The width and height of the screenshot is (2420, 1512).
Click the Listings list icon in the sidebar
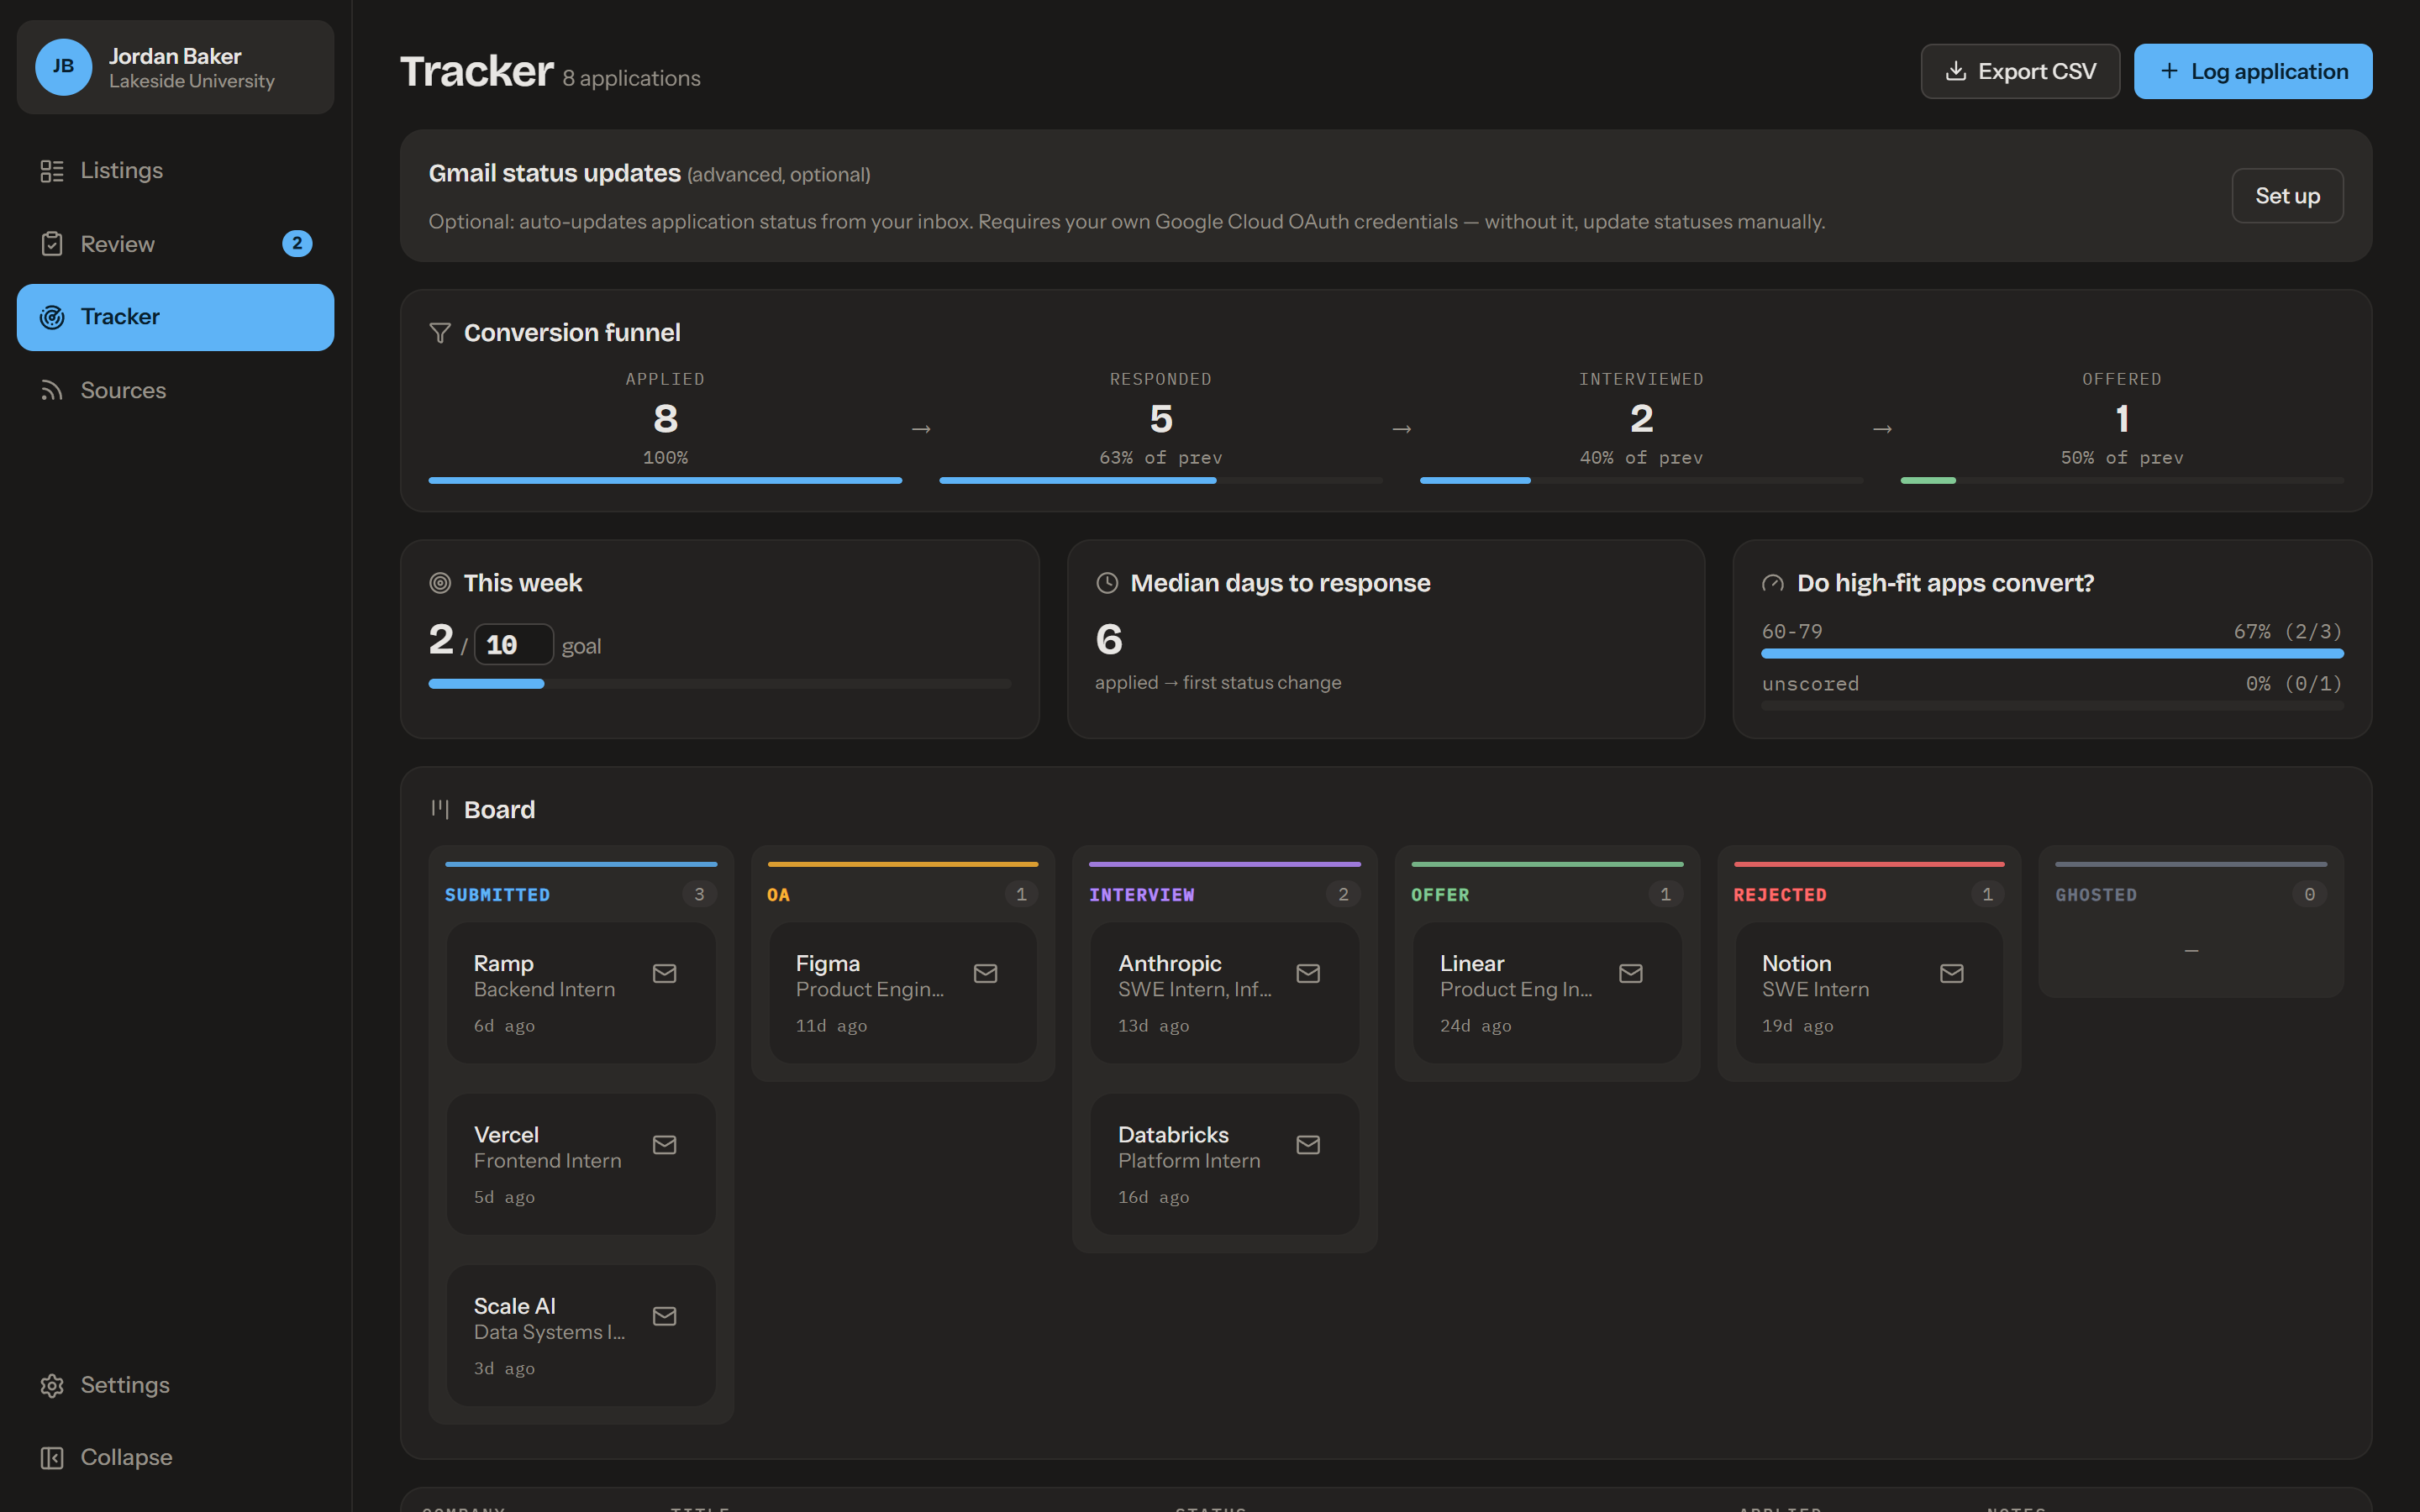click(x=52, y=171)
